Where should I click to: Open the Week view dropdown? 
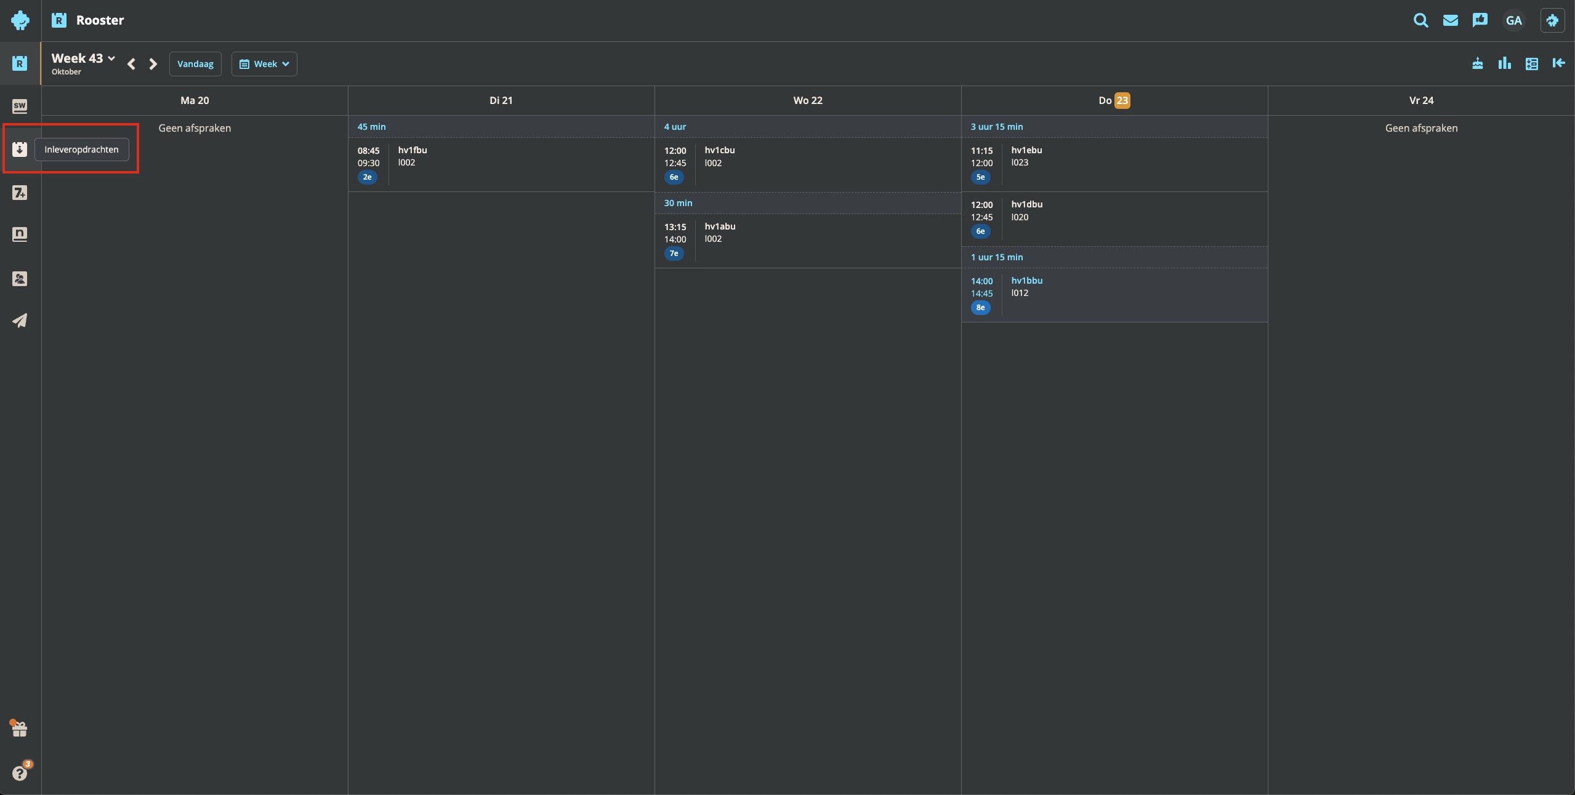click(264, 64)
